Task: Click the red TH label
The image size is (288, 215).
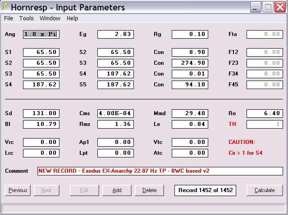Action: click(233, 124)
